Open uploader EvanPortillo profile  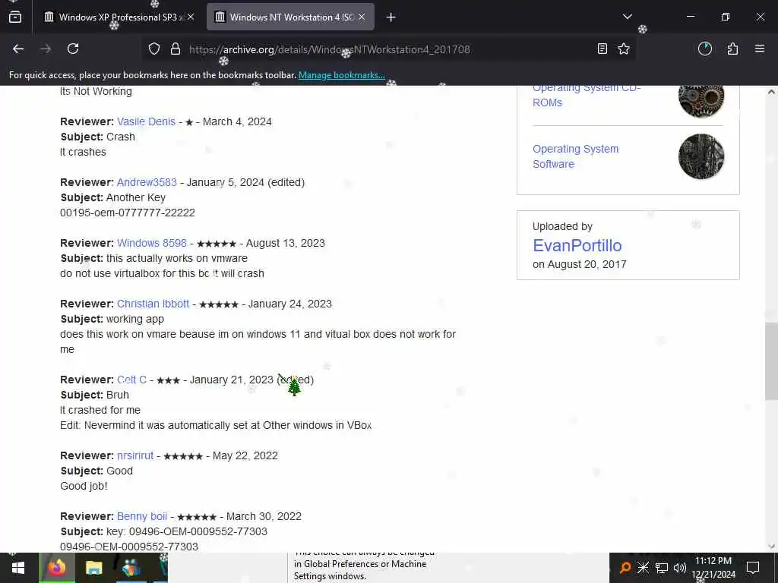click(577, 245)
